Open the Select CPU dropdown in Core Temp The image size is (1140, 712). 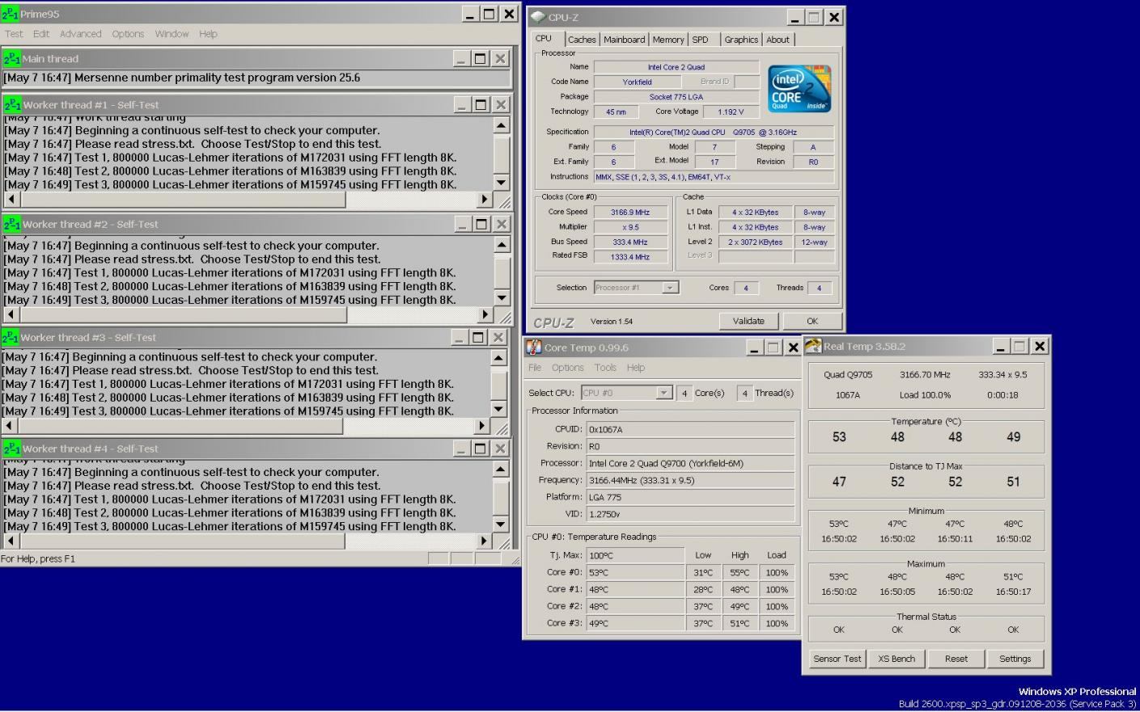[626, 393]
